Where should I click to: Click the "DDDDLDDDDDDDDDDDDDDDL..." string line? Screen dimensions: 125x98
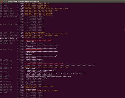[x=39, y=75]
